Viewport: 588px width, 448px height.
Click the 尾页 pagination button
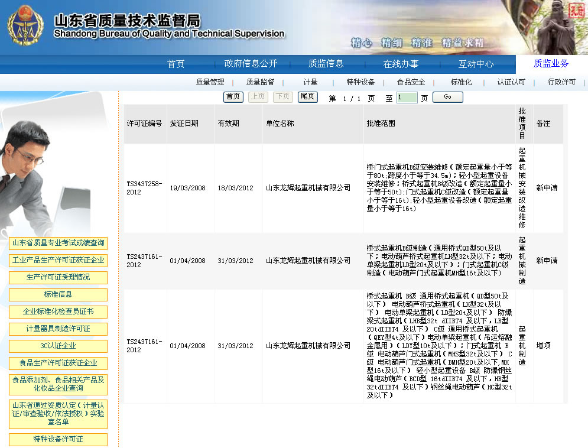coord(307,96)
